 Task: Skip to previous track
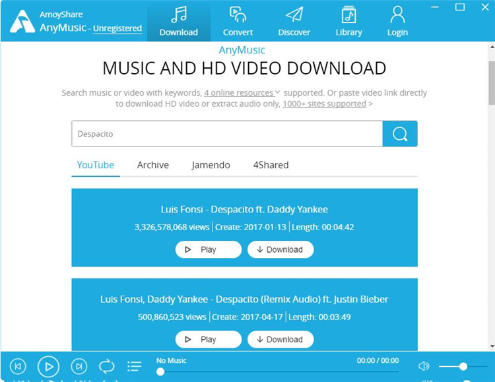point(18,366)
